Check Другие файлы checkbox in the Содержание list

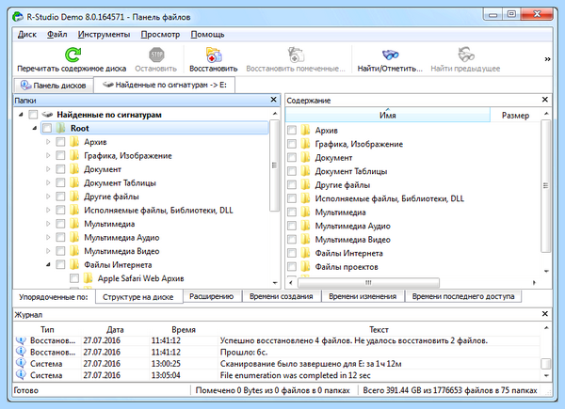292,185
